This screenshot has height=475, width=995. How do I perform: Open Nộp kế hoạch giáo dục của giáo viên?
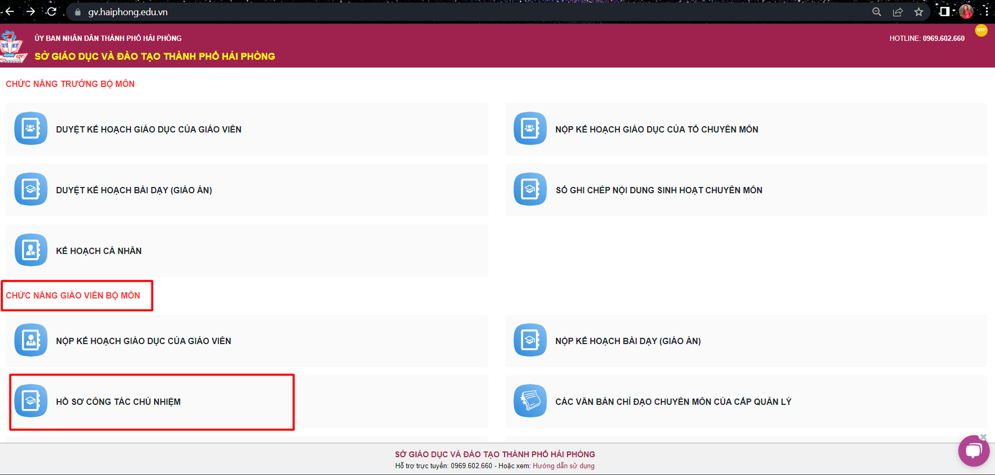pyautogui.click(x=143, y=341)
